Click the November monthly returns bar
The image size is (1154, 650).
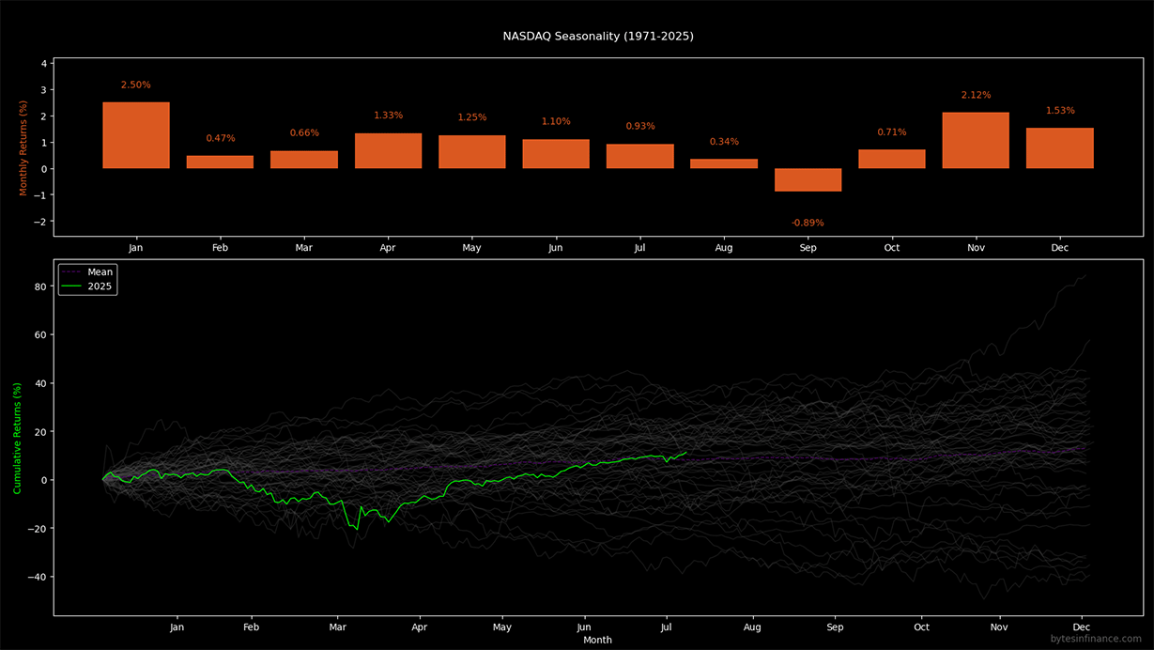click(977, 141)
